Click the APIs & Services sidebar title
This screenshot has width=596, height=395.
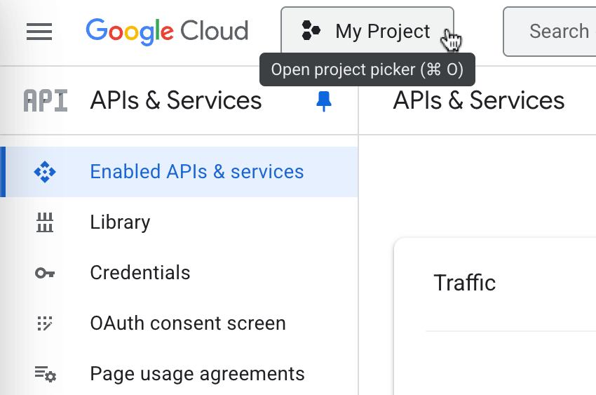[176, 101]
